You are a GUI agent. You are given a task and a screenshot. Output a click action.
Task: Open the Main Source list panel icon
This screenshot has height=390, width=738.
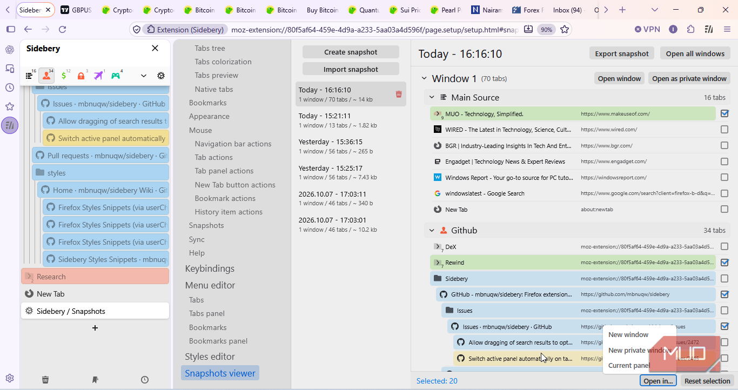(x=29, y=76)
